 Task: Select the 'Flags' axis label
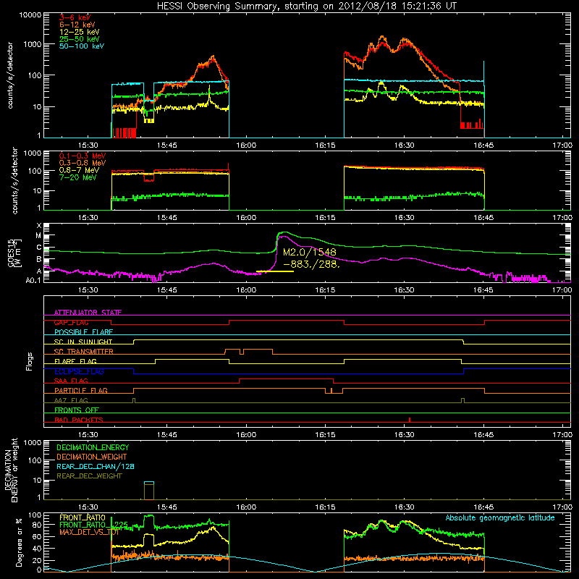(x=29, y=361)
